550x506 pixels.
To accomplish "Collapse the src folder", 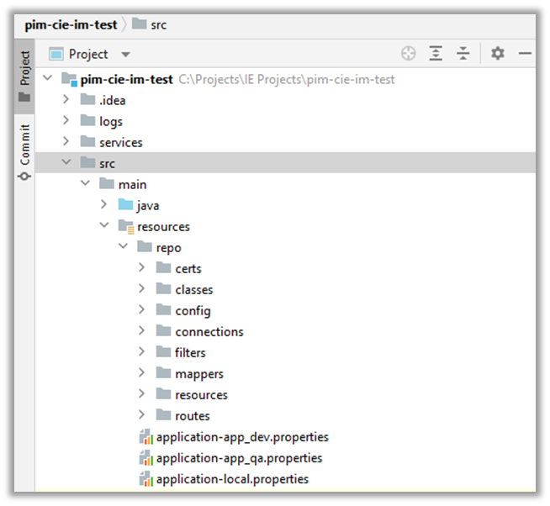I will pyautogui.click(x=66, y=163).
